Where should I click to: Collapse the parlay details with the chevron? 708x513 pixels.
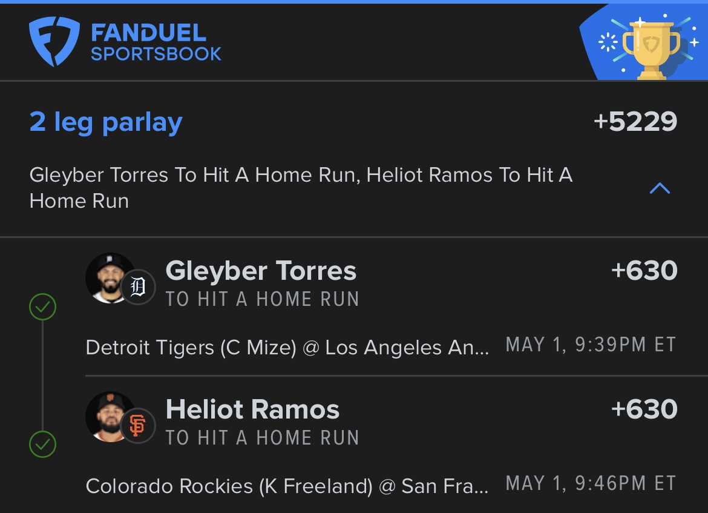click(x=660, y=188)
